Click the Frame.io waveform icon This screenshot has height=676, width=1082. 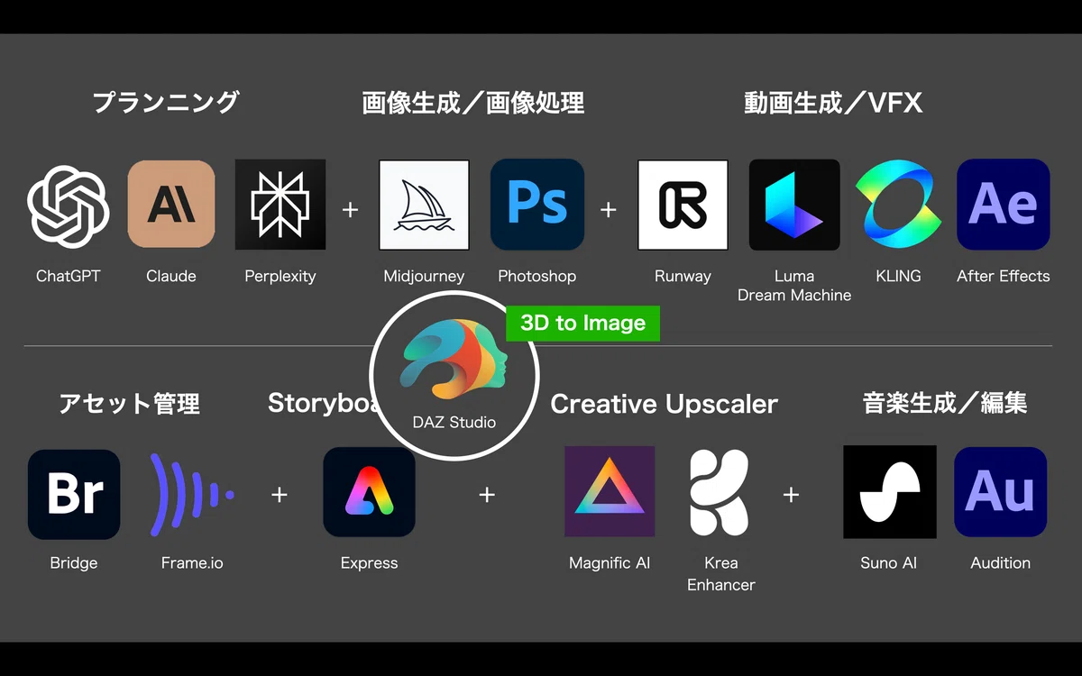pos(192,495)
